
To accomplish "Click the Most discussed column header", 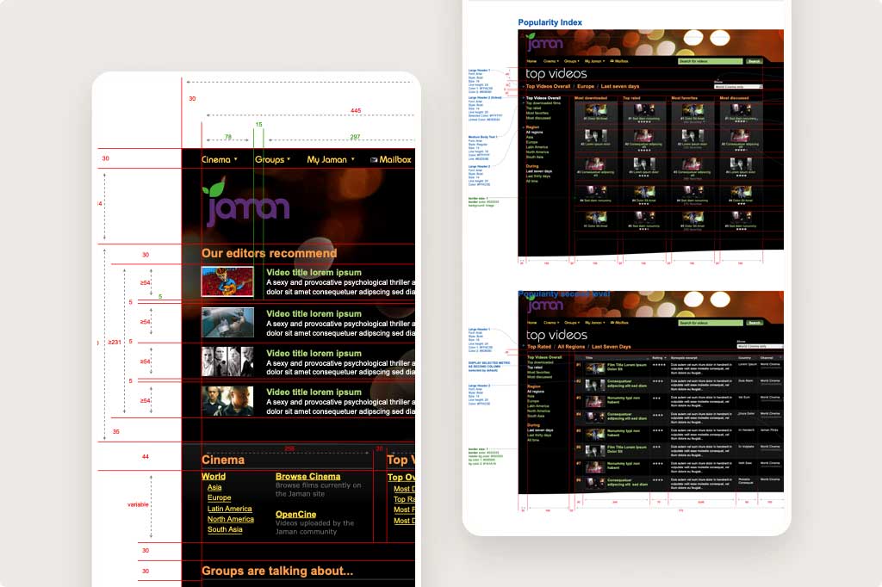I will (x=734, y=98).
